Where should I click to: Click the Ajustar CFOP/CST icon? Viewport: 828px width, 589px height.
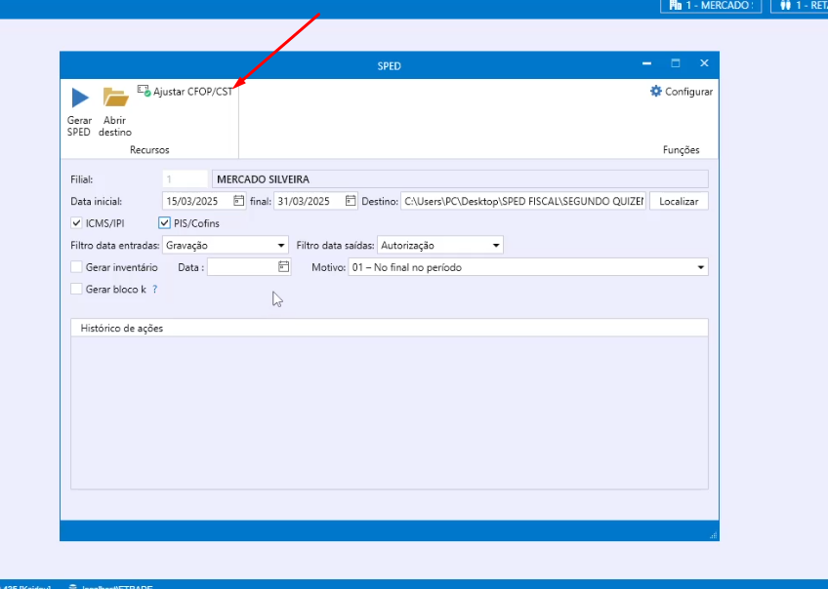[x=145, y=91]
